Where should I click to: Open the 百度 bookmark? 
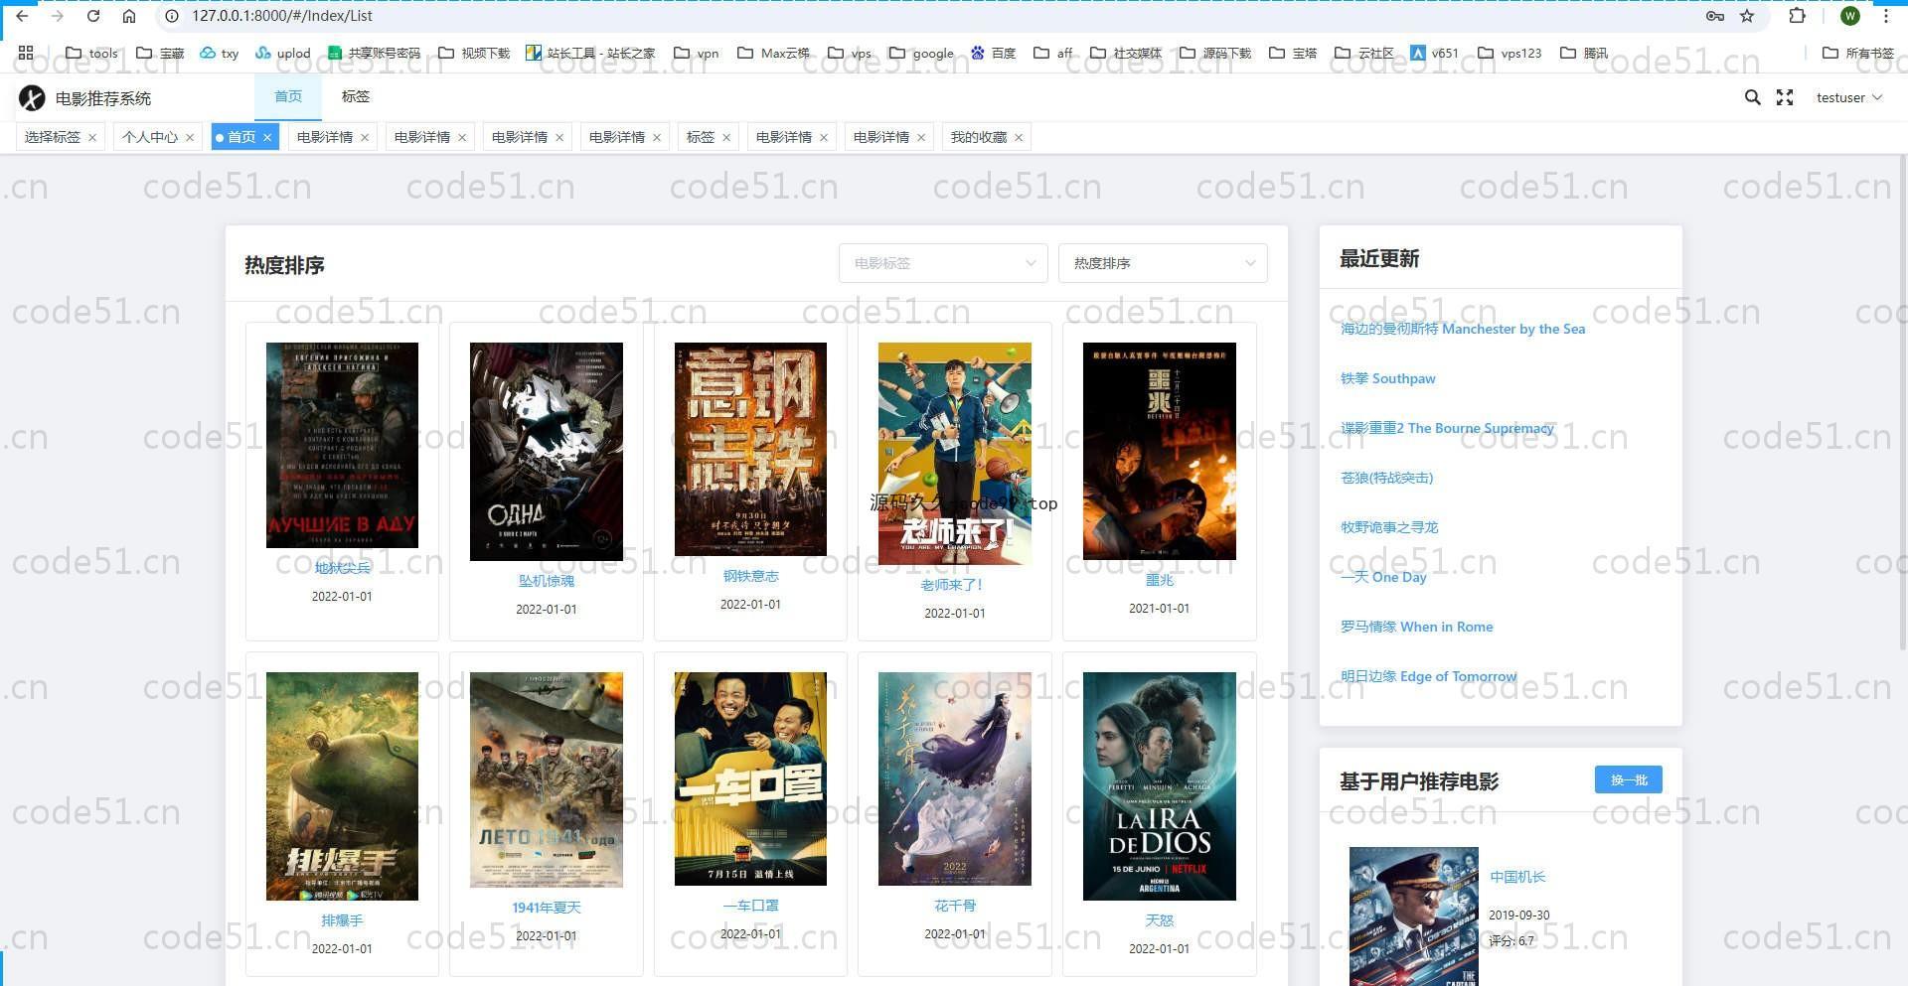click(993, 54)
